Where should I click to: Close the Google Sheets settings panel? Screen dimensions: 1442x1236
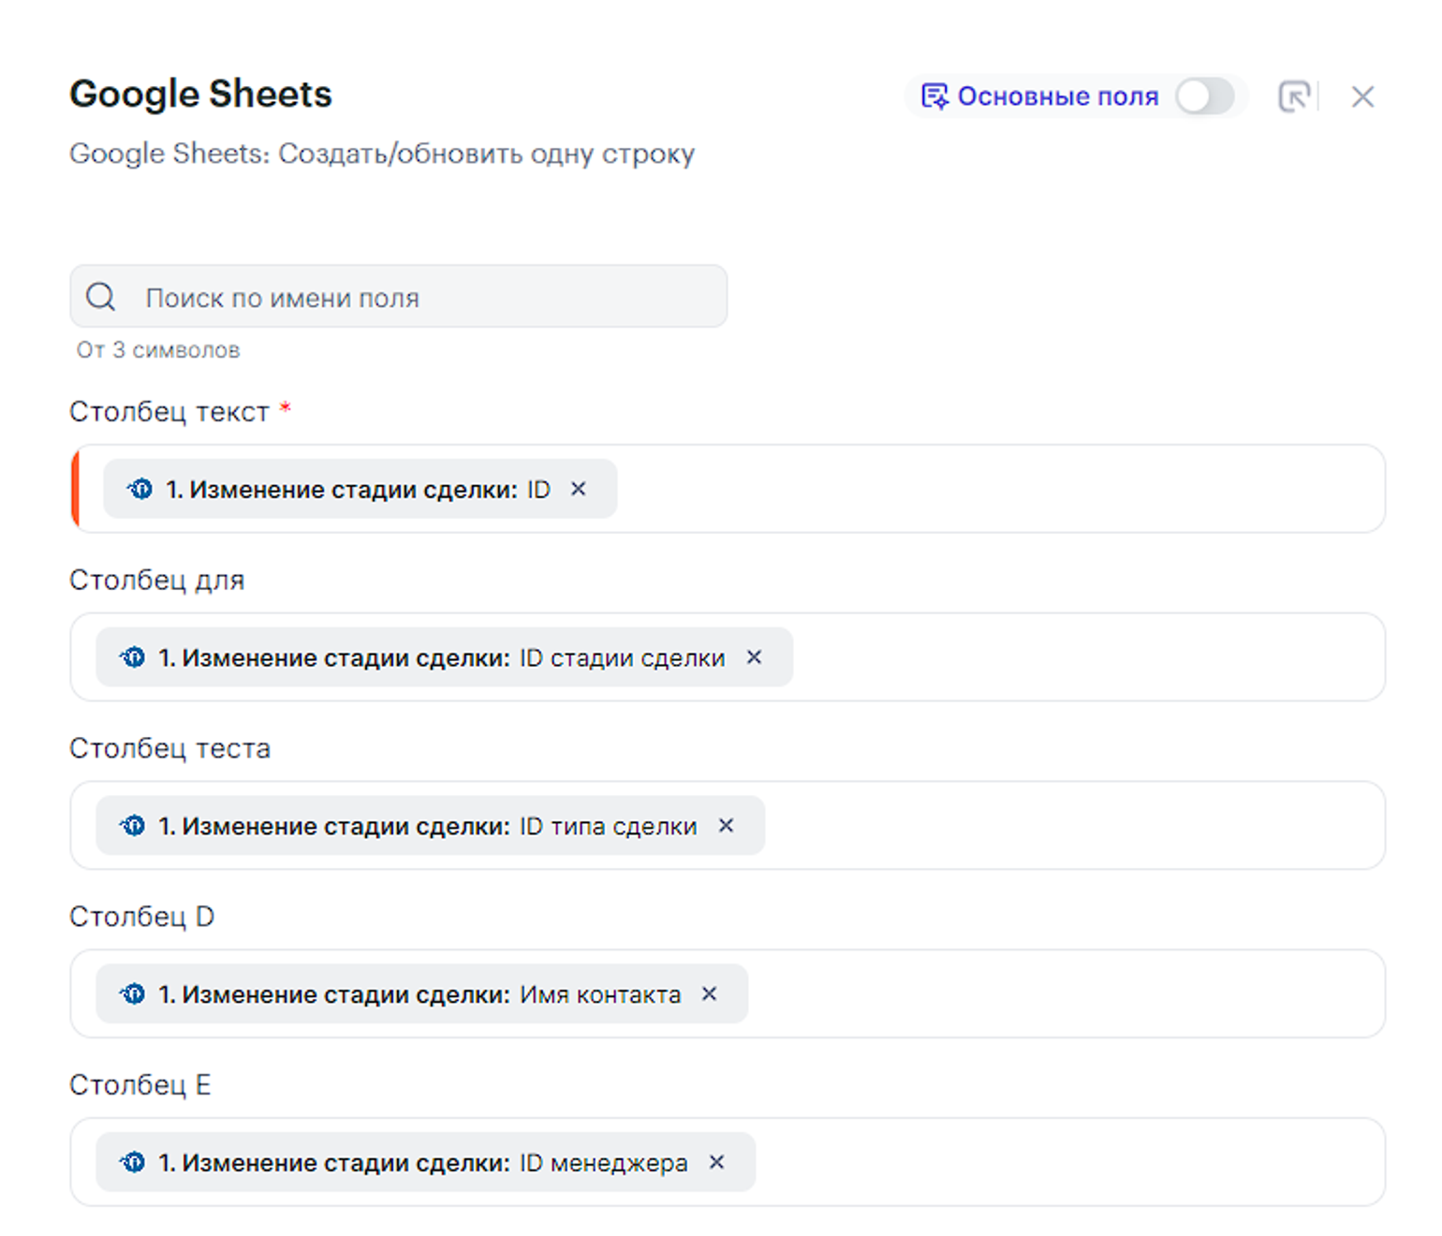pyautogui.click(x=1362, y=96)
